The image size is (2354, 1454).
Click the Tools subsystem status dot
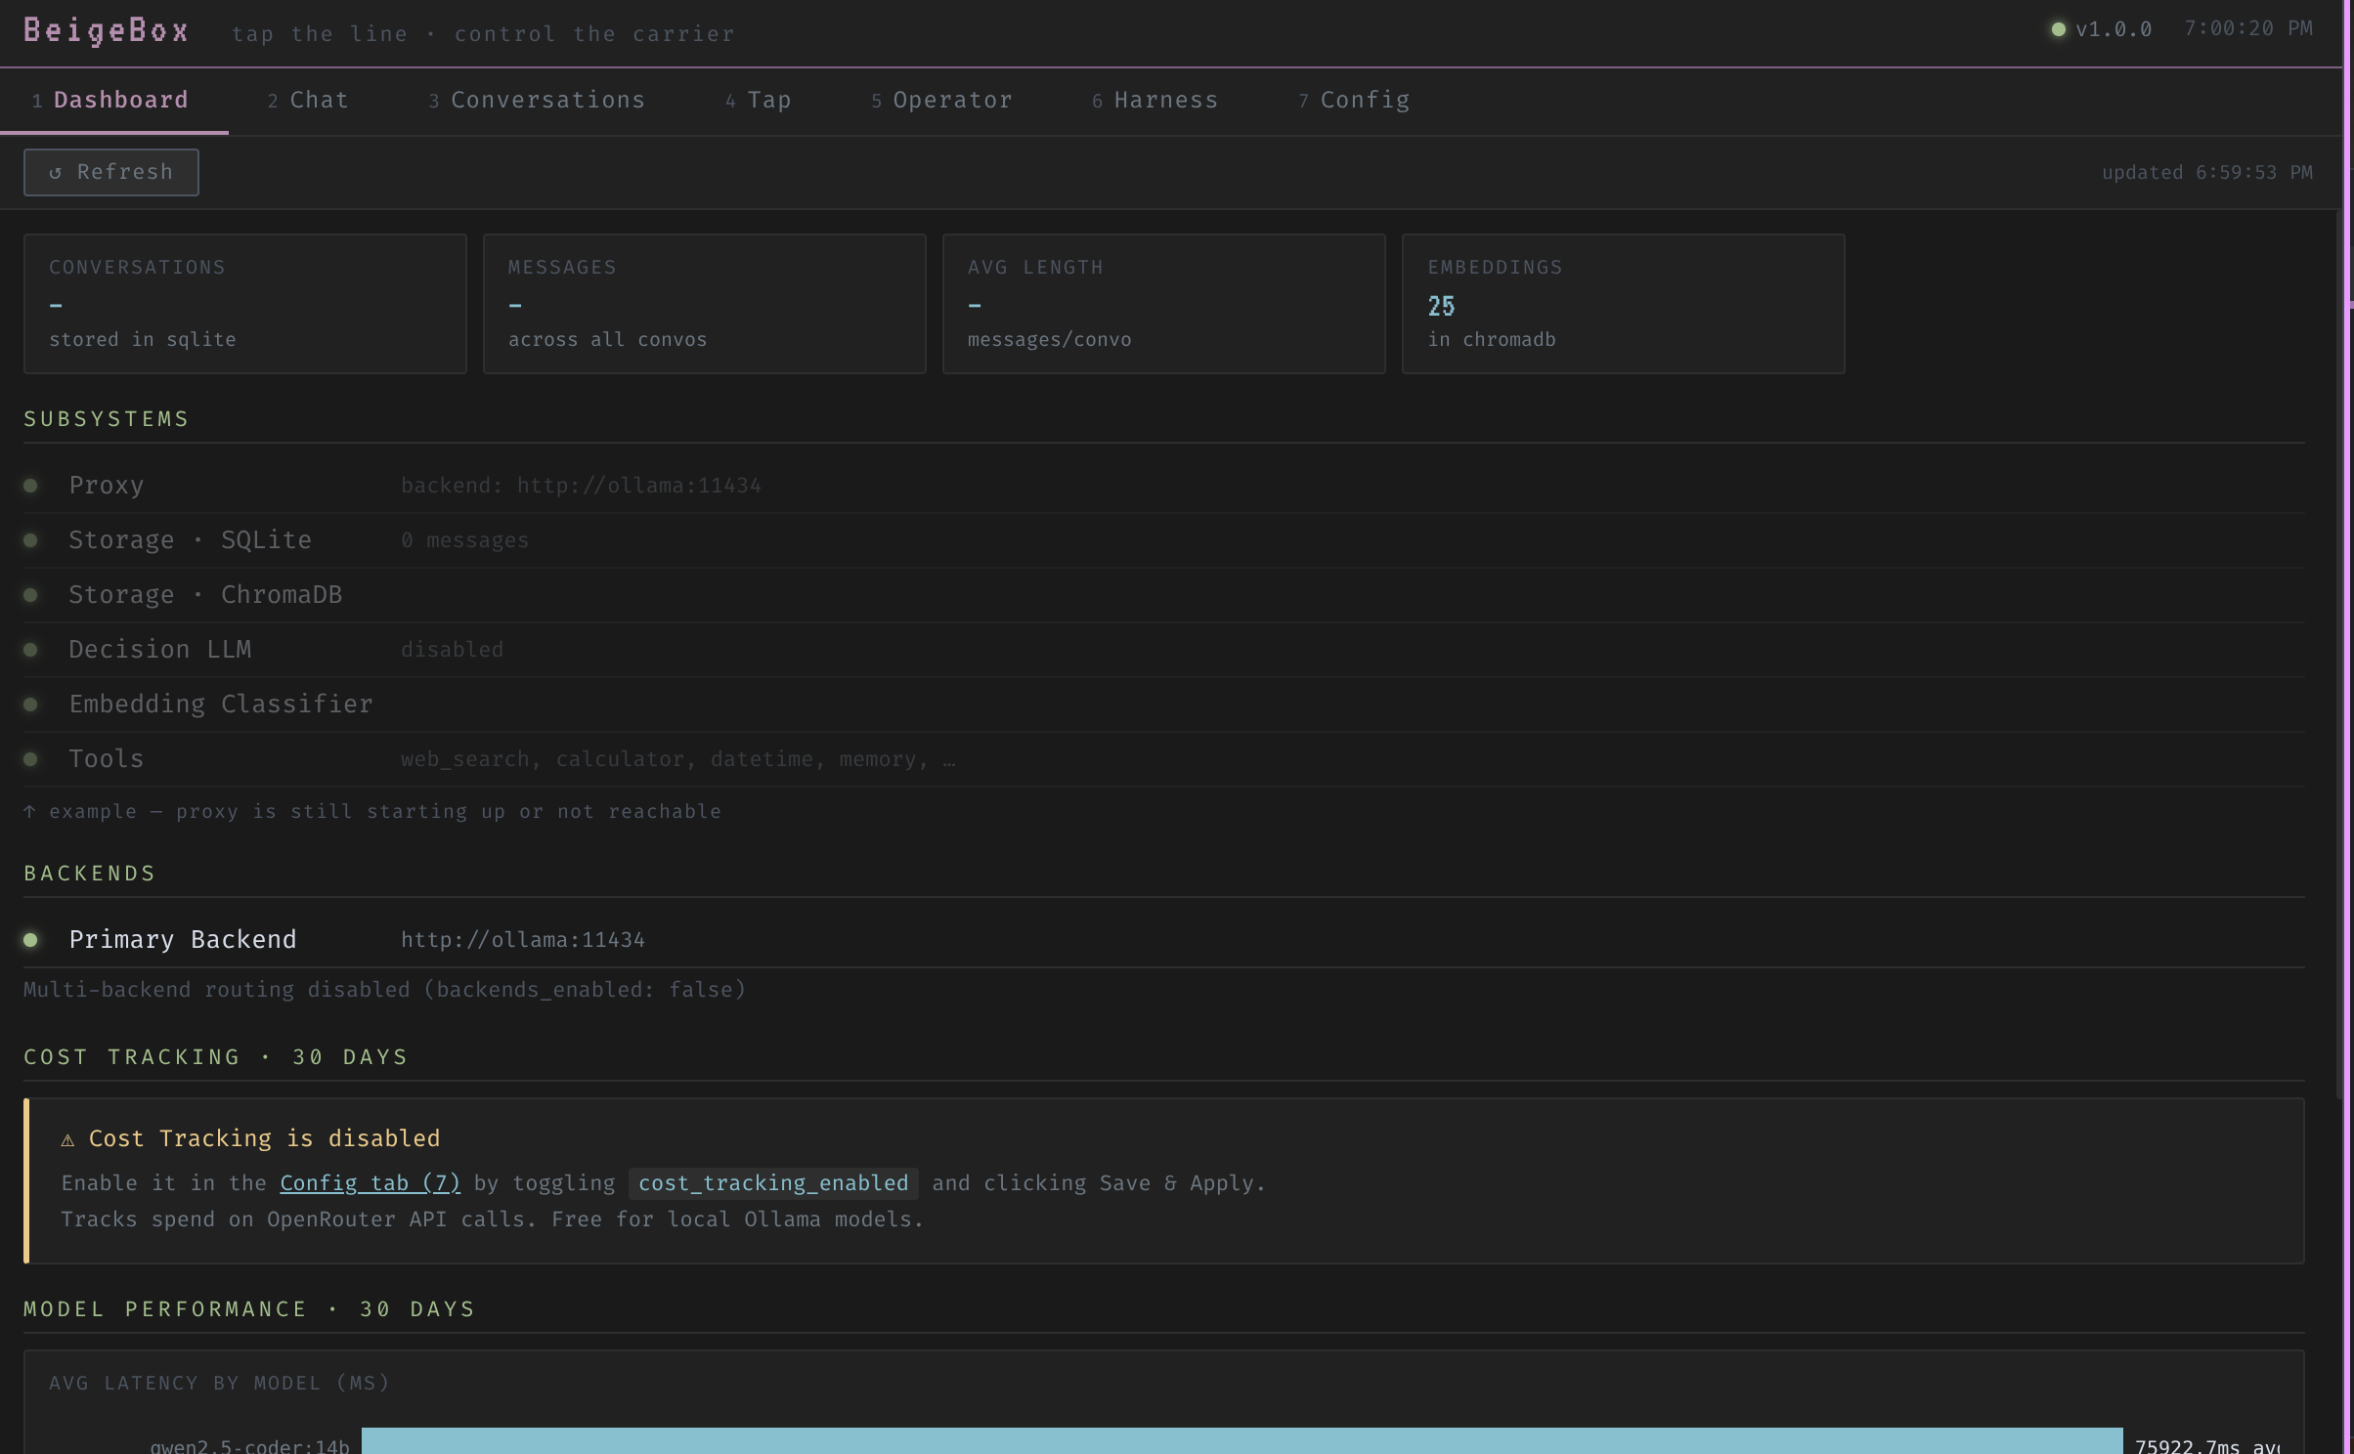point(31,759)
